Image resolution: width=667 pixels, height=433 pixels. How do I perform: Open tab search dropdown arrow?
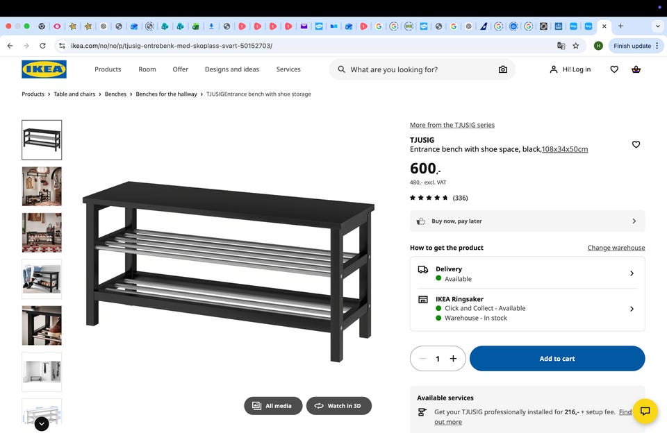tap(658, 26)
